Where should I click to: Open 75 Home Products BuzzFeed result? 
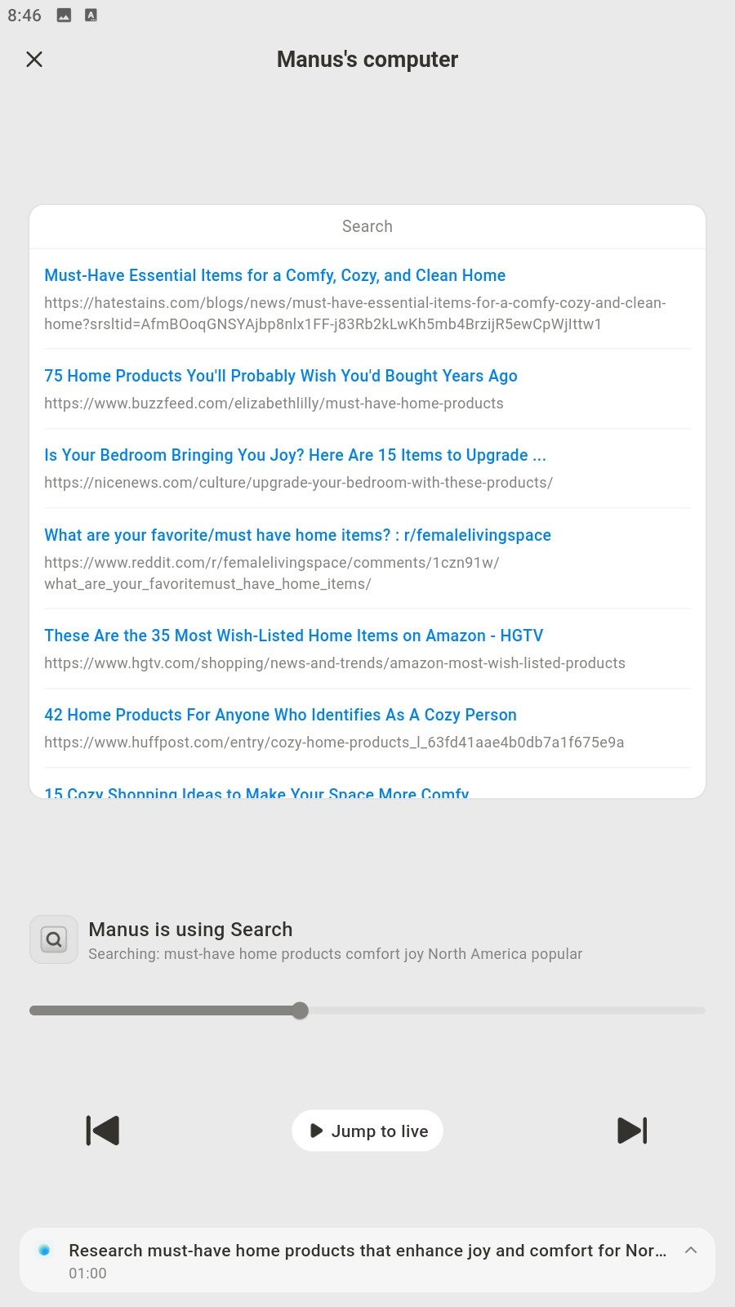(x=280, y=376)
